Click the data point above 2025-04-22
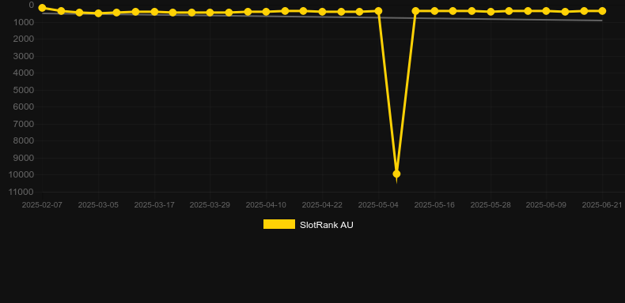 (322, 12)
